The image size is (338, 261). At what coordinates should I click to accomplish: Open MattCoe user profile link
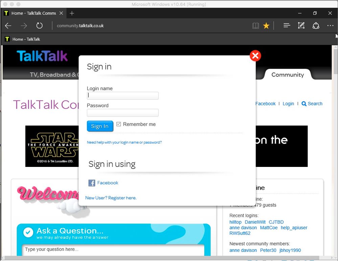coord(269,228)
